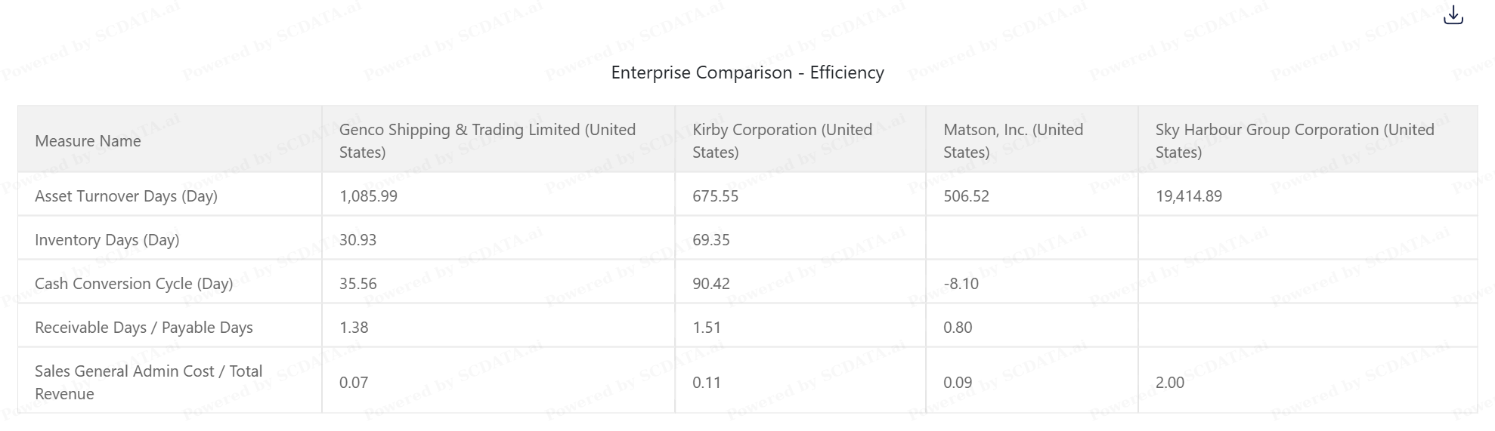
Task: Click the Kirby Corporation column header
Action: pos(782,141)
